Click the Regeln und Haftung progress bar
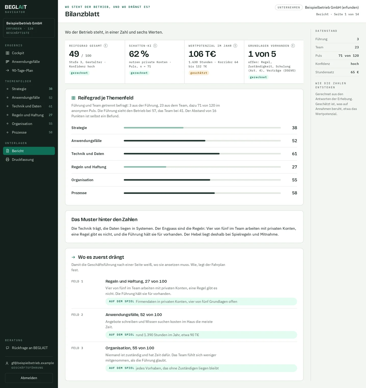 (202, 167)
